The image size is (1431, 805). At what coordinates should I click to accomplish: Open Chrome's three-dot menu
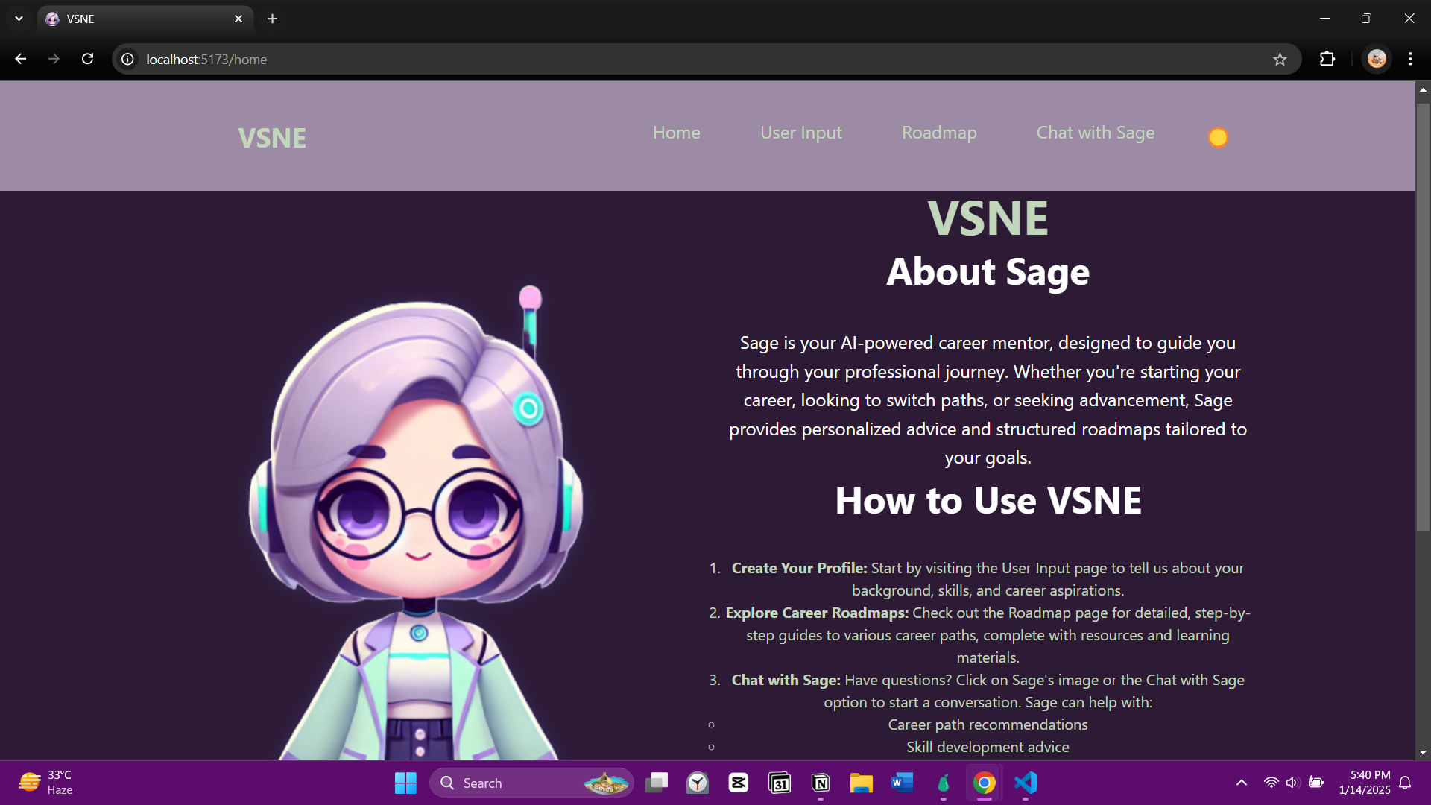click(x=1410, y=59)
